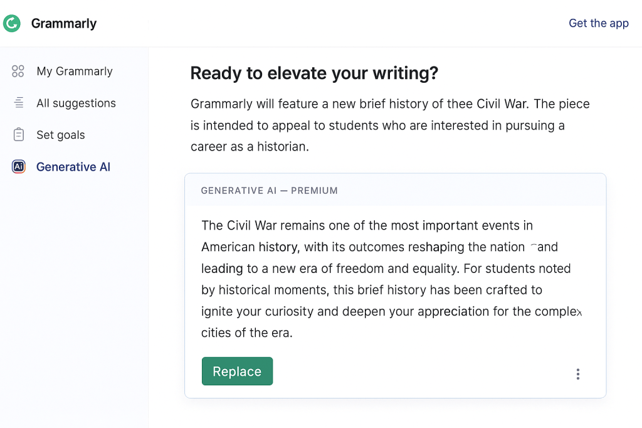Click the Grammarly wordmark text
Image resolution: width=642 pixels, height=428 pixels.
pyautogui.click(x=64, y=24)
